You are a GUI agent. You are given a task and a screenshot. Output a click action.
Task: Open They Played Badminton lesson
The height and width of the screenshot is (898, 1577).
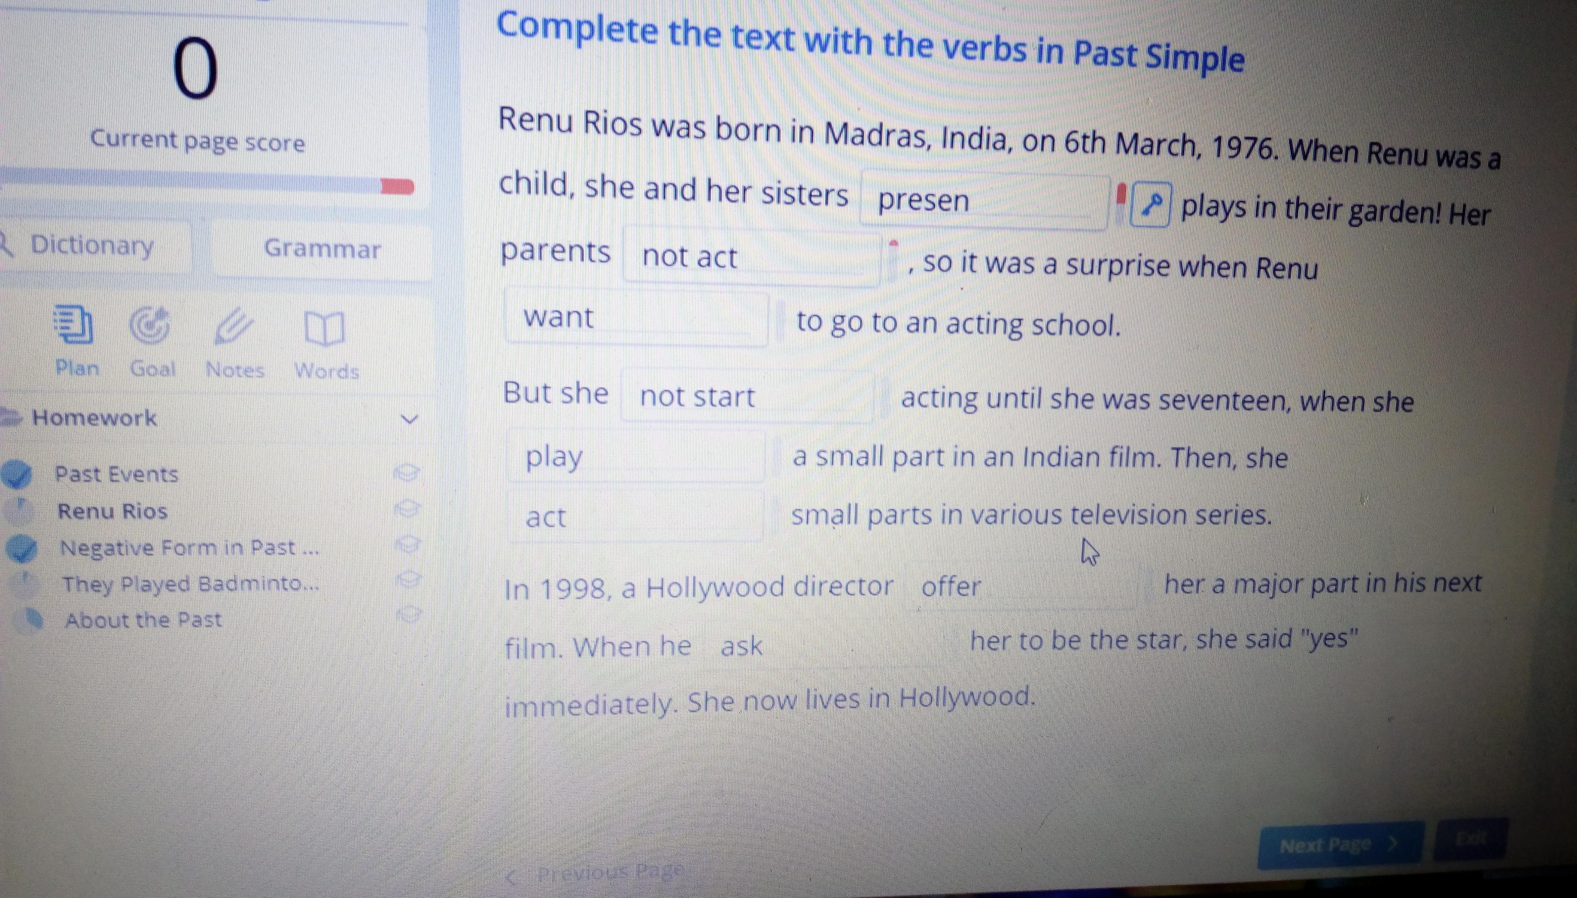tap(191, 584)
